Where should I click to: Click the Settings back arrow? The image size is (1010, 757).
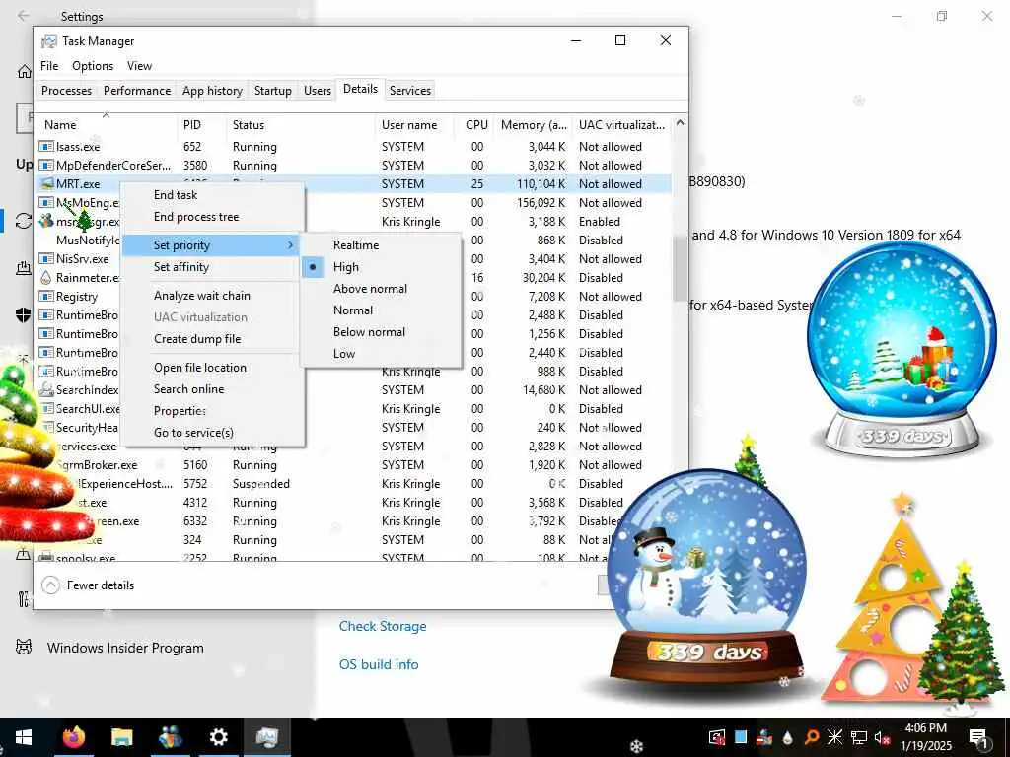click(x=24, y=16)
